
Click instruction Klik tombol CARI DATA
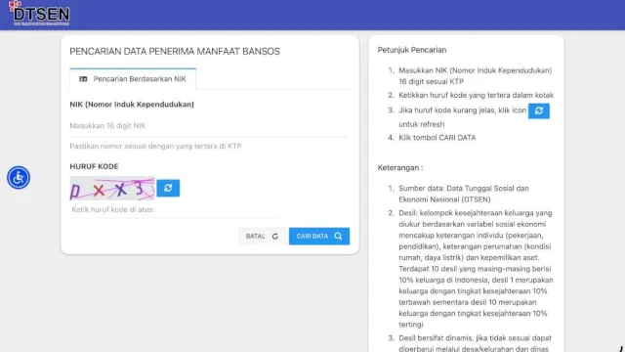[x=437, y=138]
